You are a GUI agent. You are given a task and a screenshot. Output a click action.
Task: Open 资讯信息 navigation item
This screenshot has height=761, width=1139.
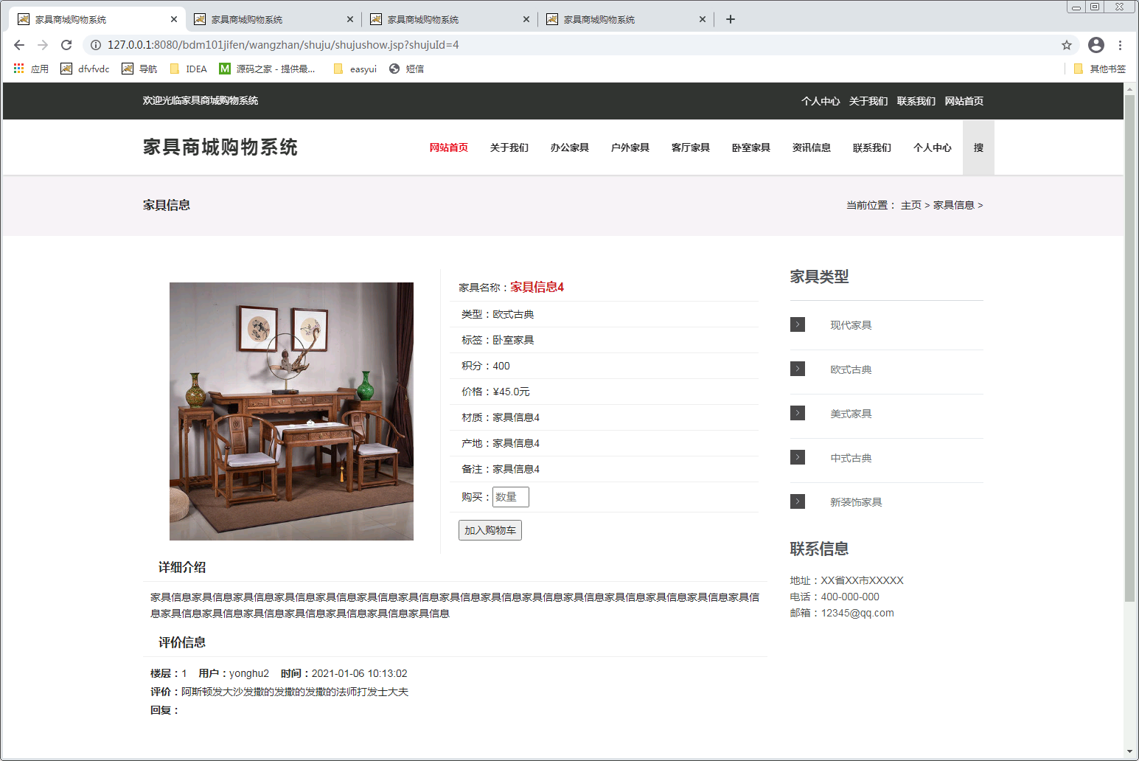812,147
